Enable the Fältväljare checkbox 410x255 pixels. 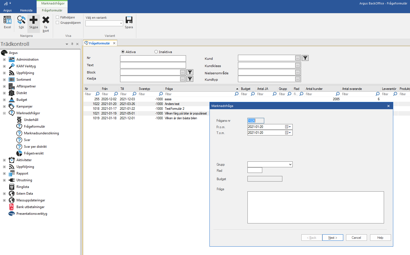pyautogui.click(x=58, y=17)
